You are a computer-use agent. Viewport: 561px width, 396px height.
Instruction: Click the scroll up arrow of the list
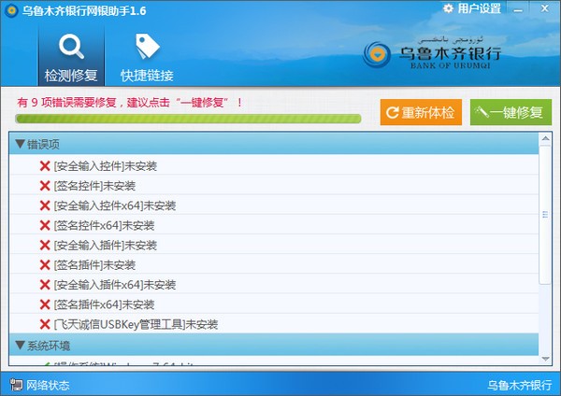[545, 138]
